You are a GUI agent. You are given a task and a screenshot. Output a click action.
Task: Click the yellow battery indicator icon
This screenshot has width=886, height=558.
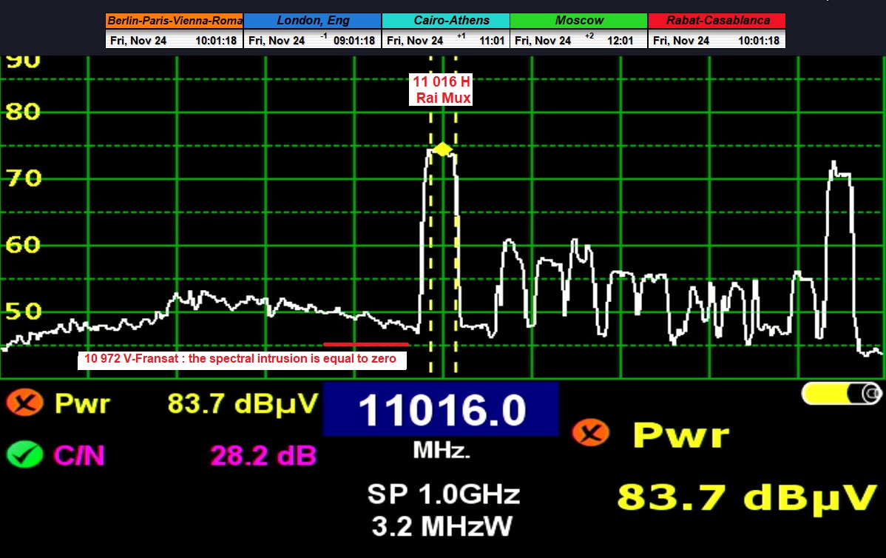(841, 394)
